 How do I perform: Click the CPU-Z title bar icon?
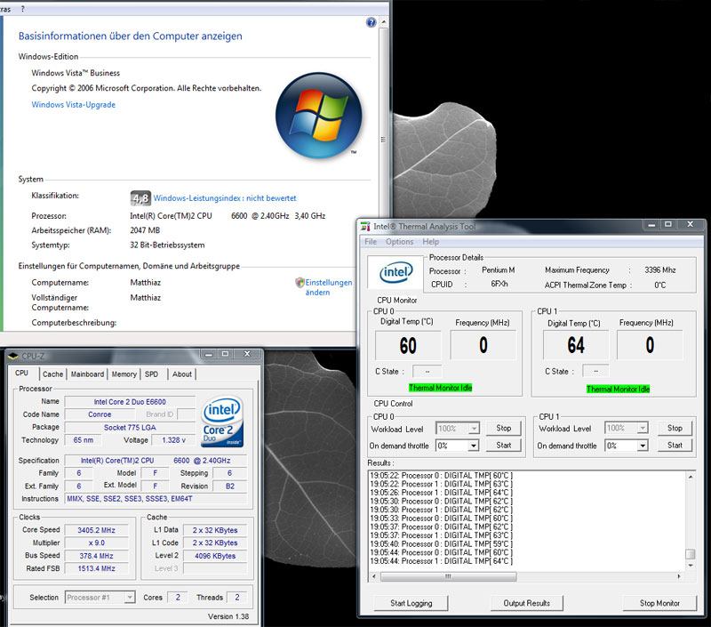(x=13, y=356)
